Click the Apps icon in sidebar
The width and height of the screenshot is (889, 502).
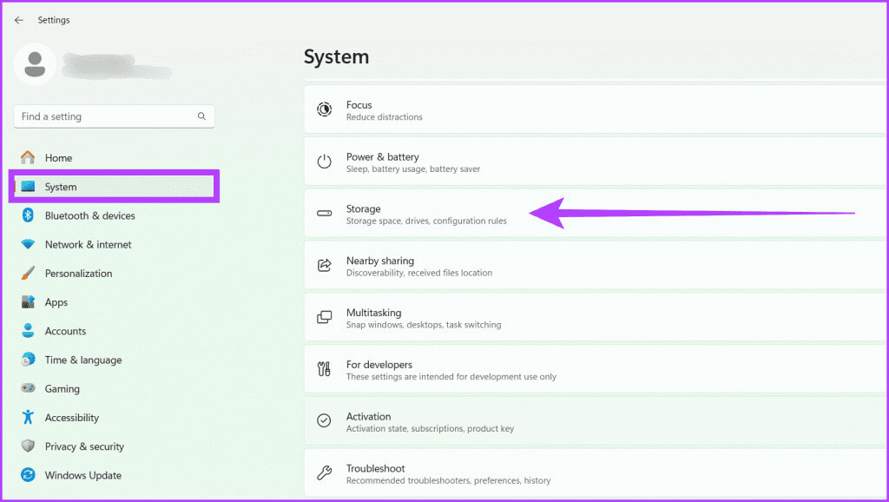28,301
